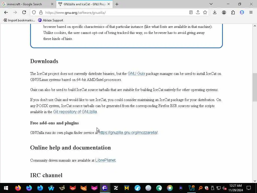
Task: Open the account icon in toolbar
Action: 224,13
